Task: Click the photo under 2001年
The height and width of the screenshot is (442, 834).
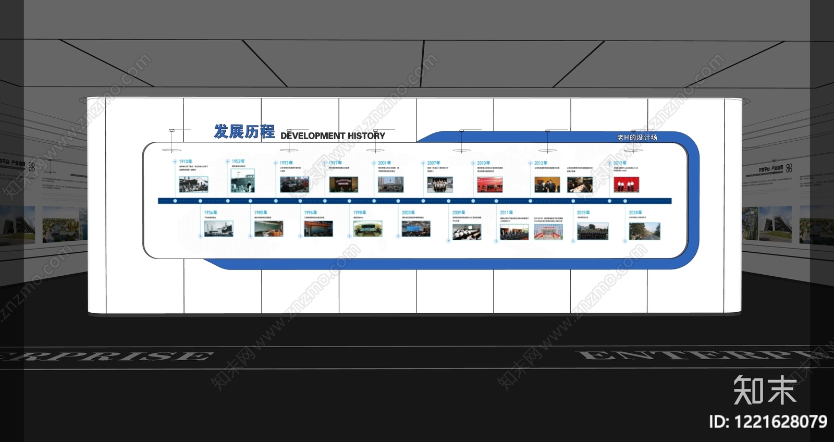Action: tap(391, 185)
